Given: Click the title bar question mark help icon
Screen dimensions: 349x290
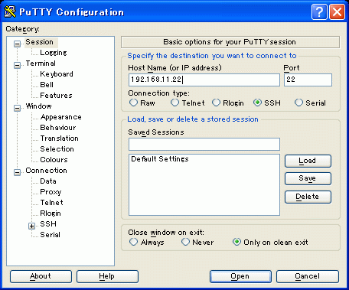Looking at the screenshot, I should 319,11.
